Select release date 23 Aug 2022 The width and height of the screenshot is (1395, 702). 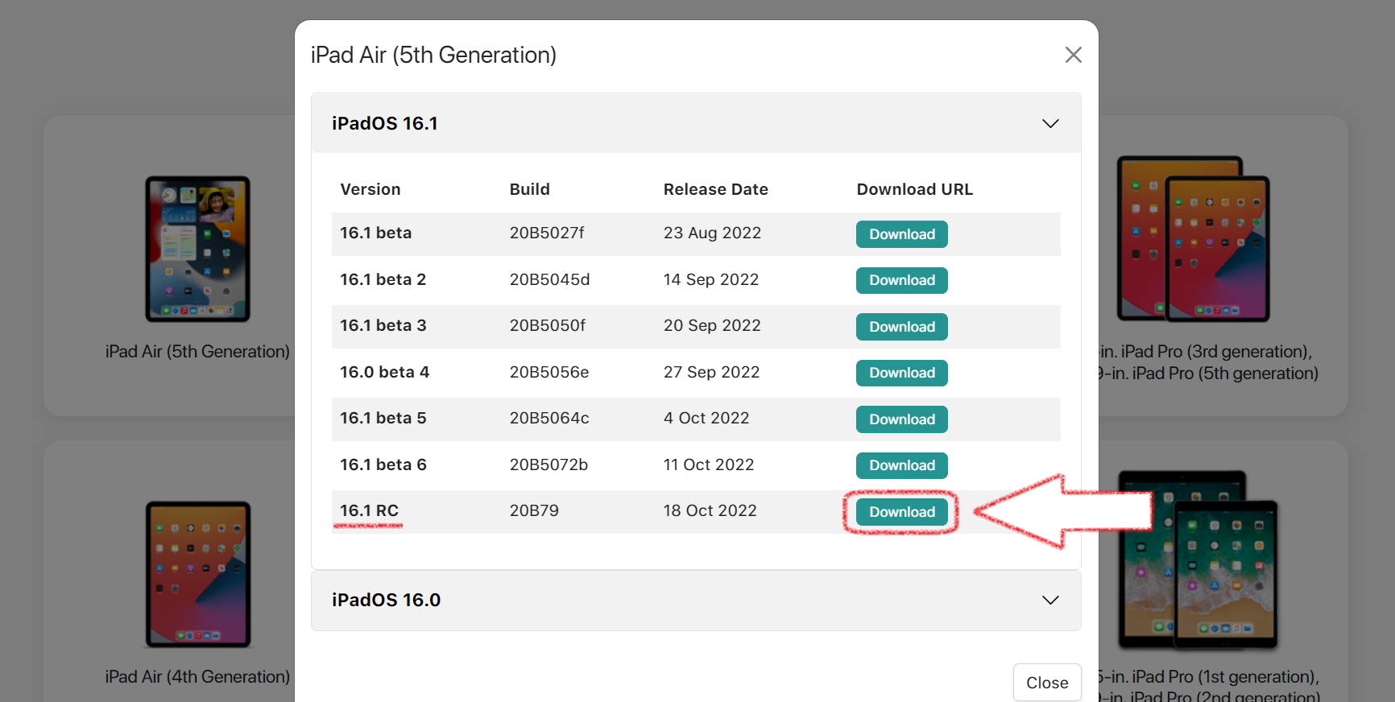pyautogui.click(x=712, y=233)
